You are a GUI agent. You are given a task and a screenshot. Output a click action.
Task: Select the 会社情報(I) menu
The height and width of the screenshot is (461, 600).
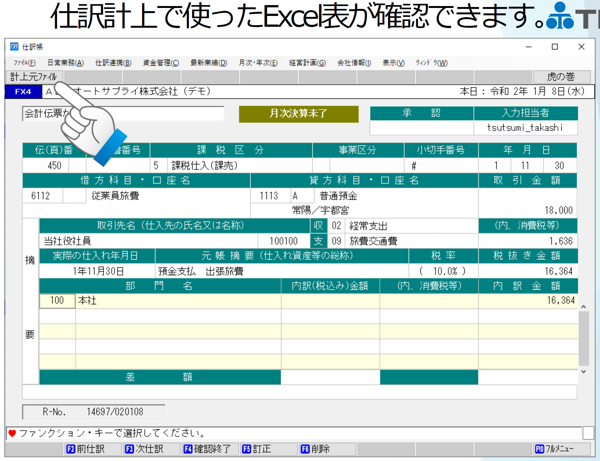point(354,63)
